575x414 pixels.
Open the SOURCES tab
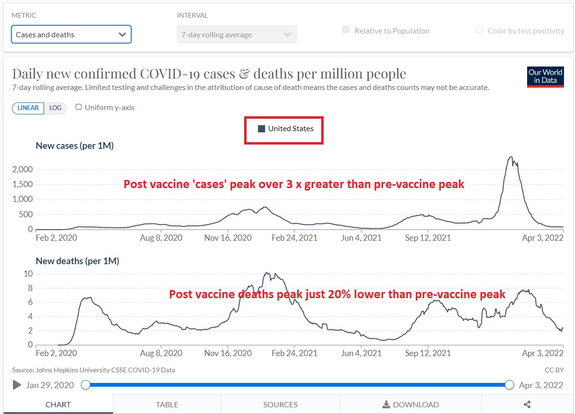pyautogui.click(x=280, y=404)
